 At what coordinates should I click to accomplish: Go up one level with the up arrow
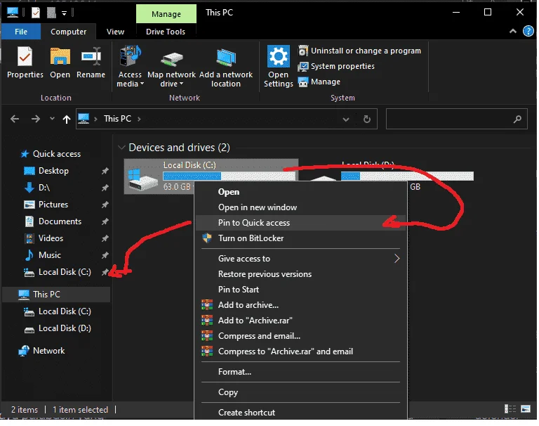tap(67, 120)
